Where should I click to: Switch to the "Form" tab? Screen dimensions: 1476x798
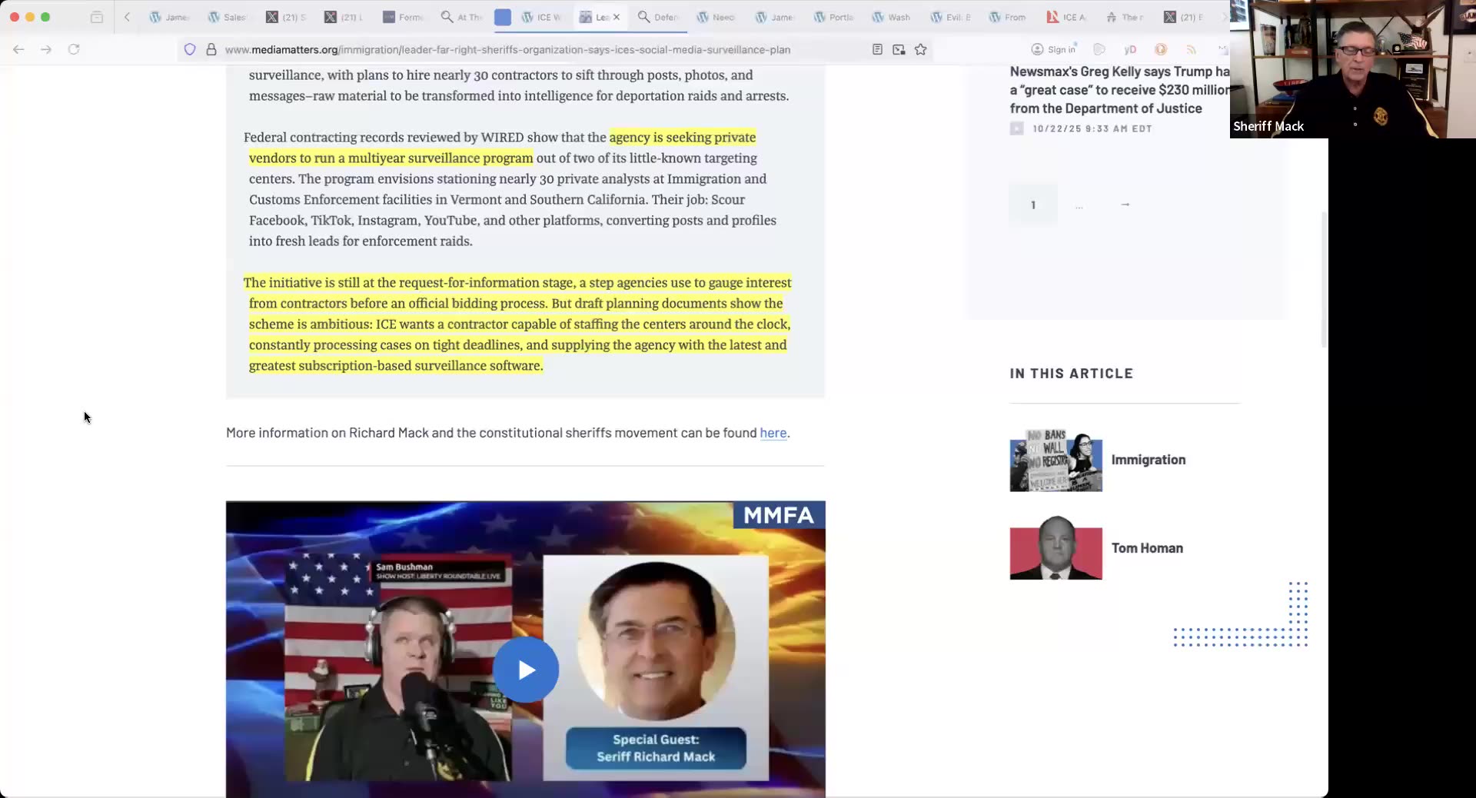[402, 17]
